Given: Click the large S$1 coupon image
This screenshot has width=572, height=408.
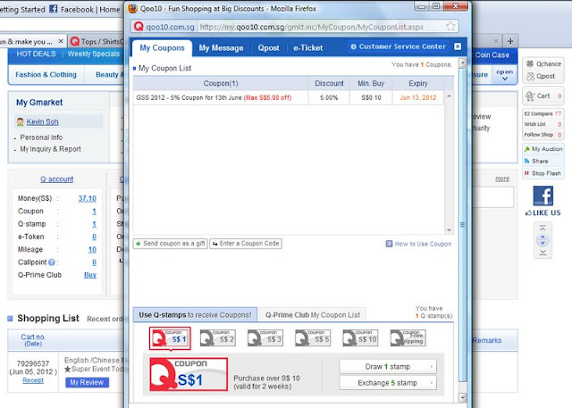Looking at the screenshot, I should 189,374.
